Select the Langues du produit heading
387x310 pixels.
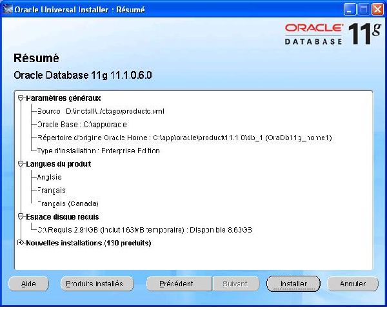coord(59,164)
